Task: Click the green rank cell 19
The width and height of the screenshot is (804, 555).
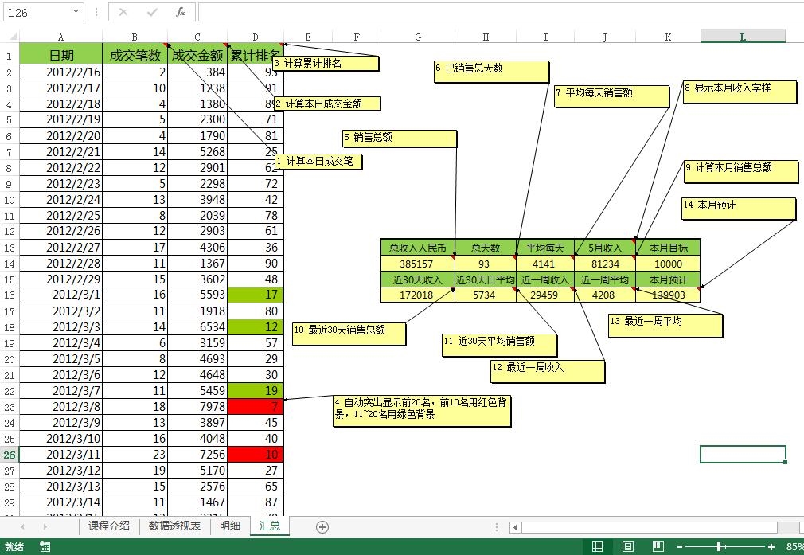Action: [256, 391]
